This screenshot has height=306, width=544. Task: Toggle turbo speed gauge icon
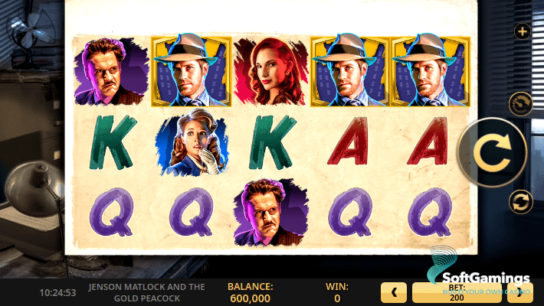click(x=520, y=103)
